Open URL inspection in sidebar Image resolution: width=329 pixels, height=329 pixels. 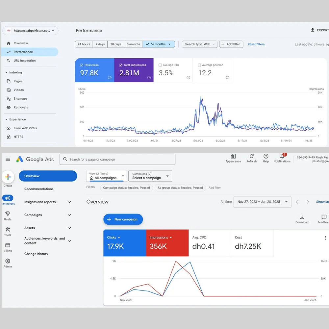(25, 61)
